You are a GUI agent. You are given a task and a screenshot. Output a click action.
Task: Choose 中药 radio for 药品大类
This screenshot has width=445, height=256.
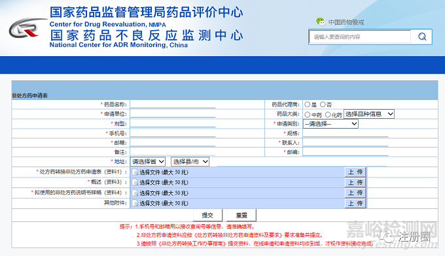(308, 115)
